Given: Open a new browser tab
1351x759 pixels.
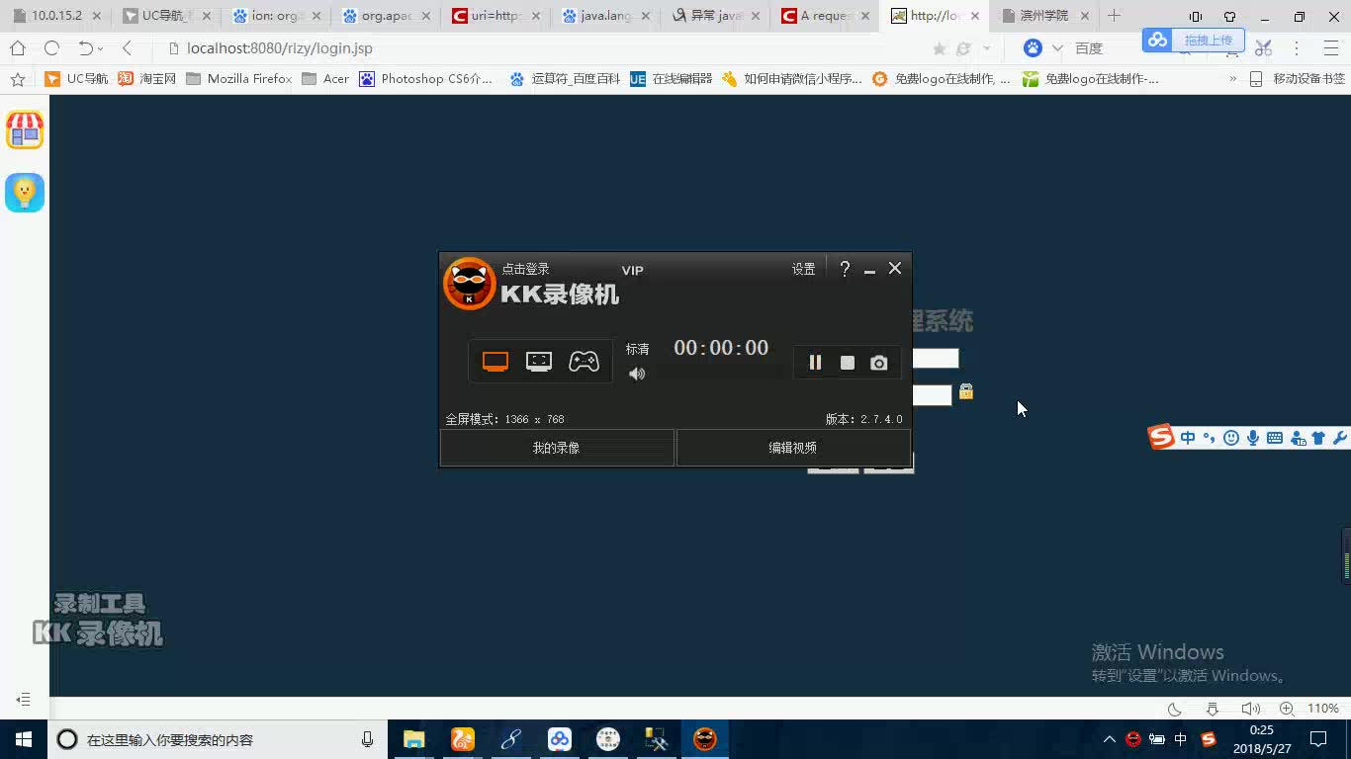Looking at the screenshot, I should (x=1114, y=16).
